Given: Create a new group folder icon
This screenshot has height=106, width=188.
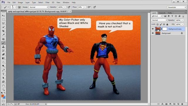Looking at the screenshot, I should pos(174,104).
